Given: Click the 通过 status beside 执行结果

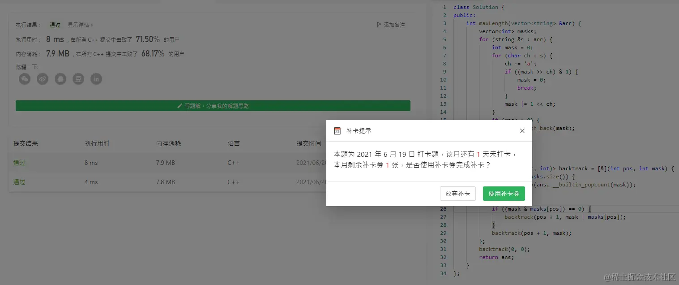Looking at the screenshot, I should click(55, 25).
